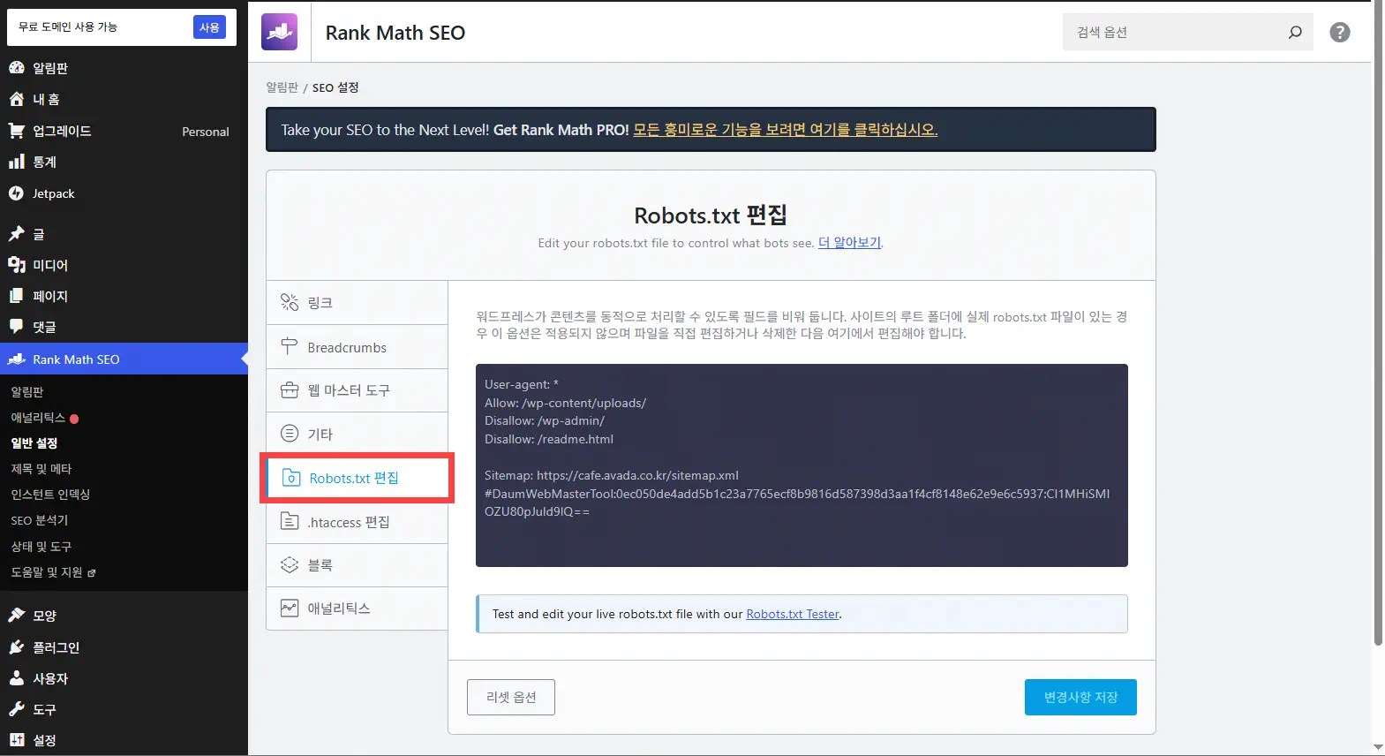Screen dimensions: 1385x756
Task: Click the 내 홈 house icon
Action: (17, 99)
